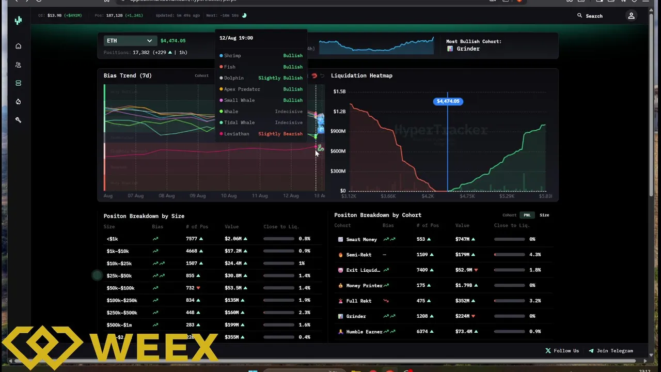This screenshot has width=661, height=372.
Task: Open the Home page from the sidebar
Action: point(19,47)
